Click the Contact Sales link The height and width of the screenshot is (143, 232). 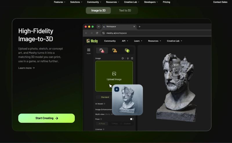tap(220, 2)
